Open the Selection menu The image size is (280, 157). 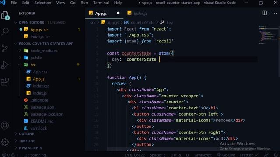point(43,3)
